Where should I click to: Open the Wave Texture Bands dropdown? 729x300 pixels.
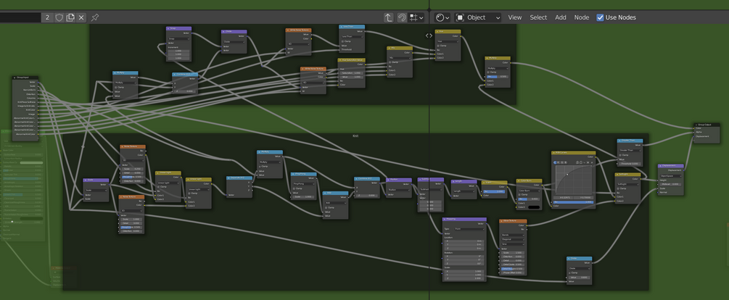tap(513, 236)
